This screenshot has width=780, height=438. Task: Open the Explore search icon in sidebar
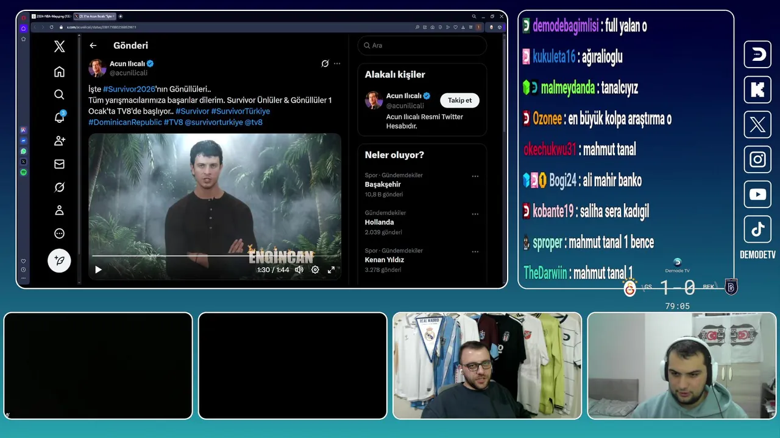point(59,94)
